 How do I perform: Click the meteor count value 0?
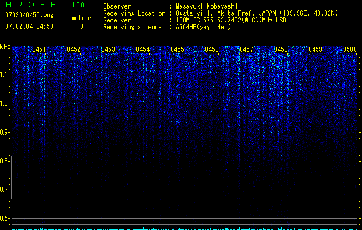(x=82, y=26)
